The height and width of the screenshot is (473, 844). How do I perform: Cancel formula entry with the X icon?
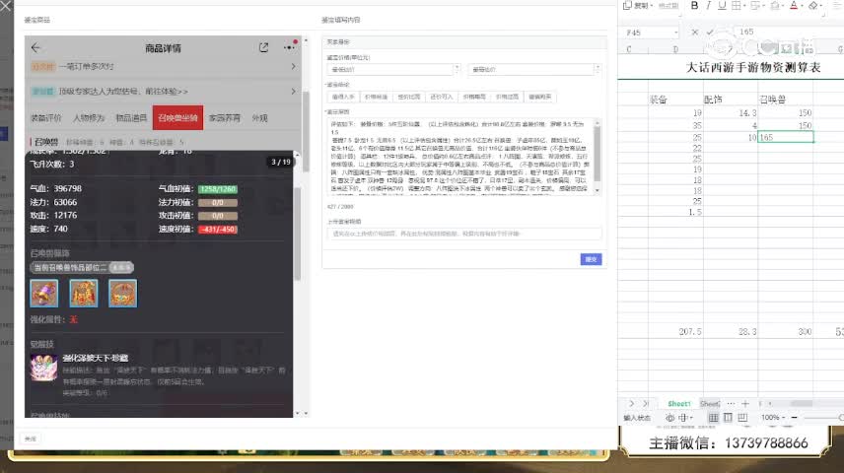[x=695, y=33]
